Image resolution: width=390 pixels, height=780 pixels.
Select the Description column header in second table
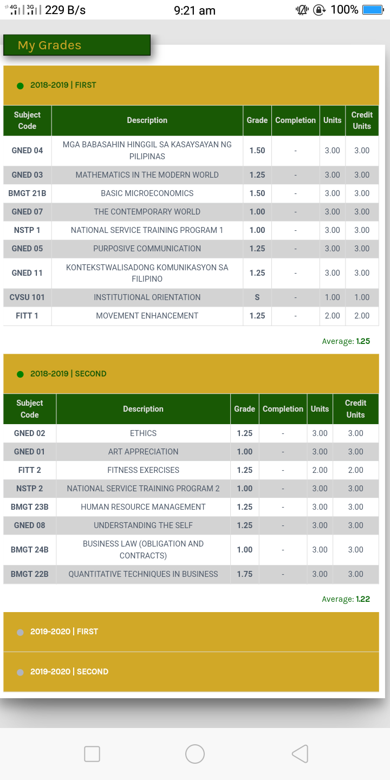pos(143,409)
